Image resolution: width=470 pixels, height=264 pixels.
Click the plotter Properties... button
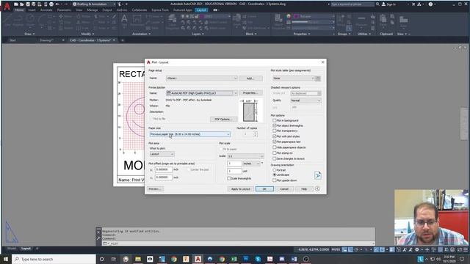pyautogui.click(x=250, y=93)
